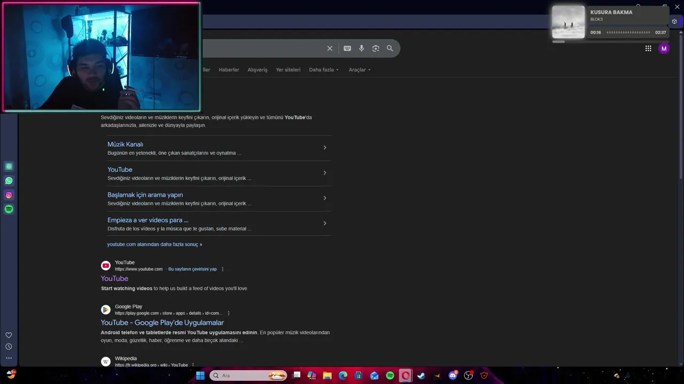Click the Google Play result favicon

pos(106,309)
